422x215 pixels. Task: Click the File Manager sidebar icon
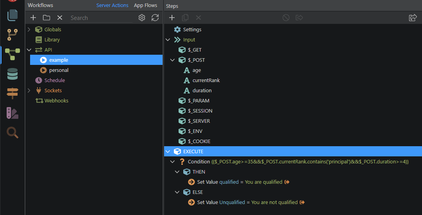tap(13, 15)
